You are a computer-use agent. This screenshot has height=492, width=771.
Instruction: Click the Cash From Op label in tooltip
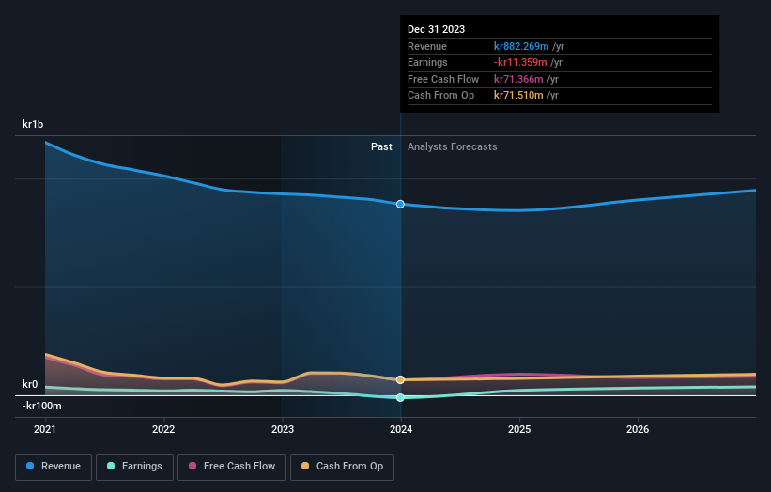pyautogui.click(x=441, y=96)
